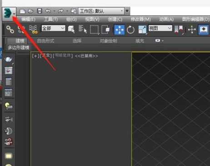Open the 3ds Max application menu button
The height and width of the screenshot is (166, 210).
[x=9, y=14]
